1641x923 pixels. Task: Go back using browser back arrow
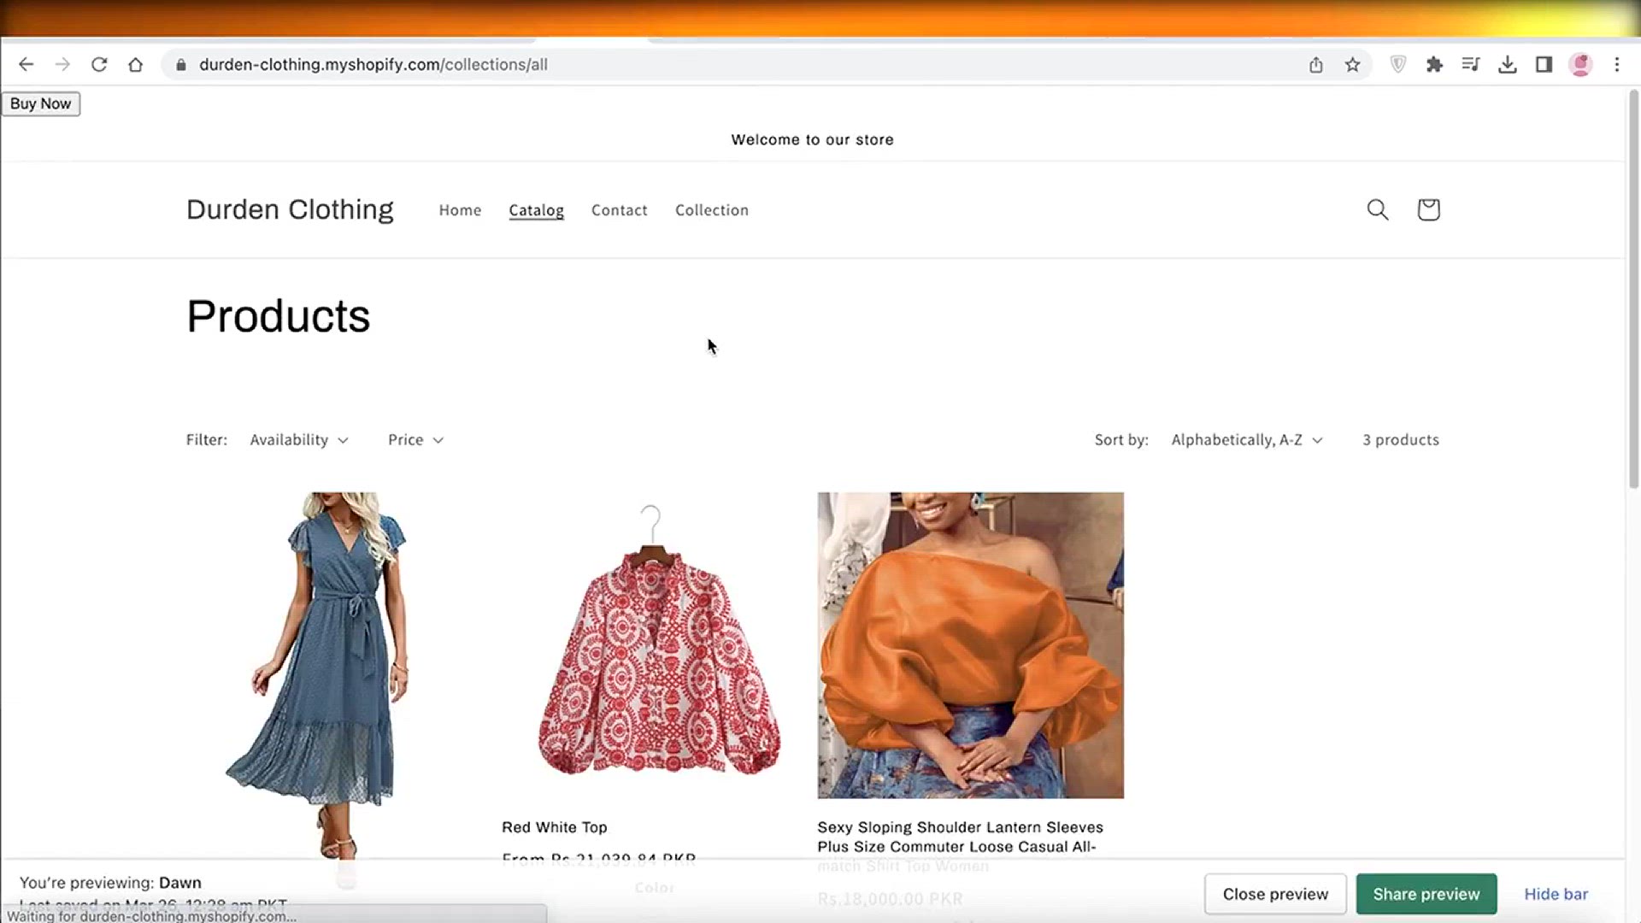[x=26, y=64]
